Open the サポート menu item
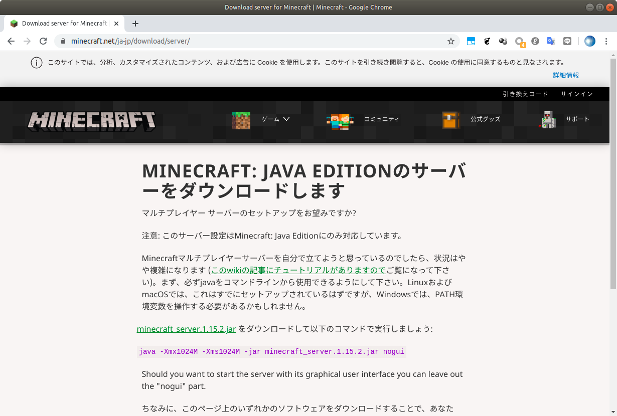The height and width of the screenshot is (416, 617). pyautogui.click(x=577, y=119)
